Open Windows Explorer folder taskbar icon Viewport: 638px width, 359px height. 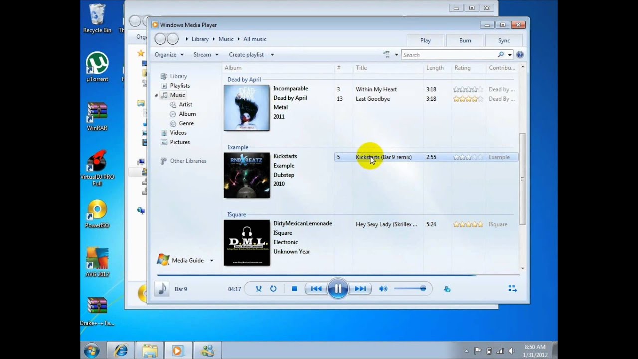tap(149, 351)
